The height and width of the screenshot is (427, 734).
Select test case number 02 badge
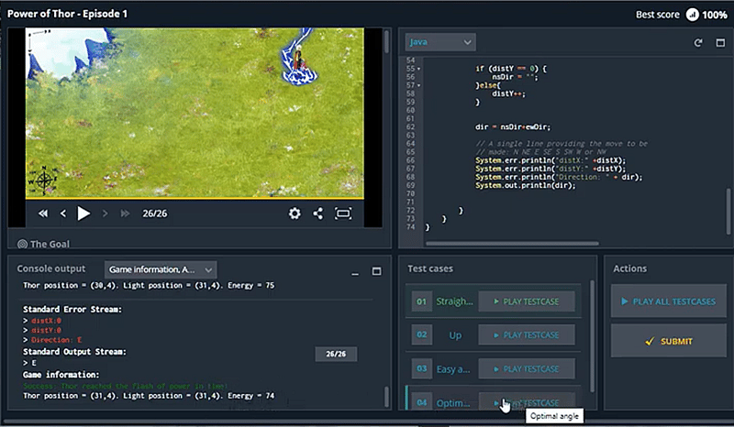coord(421,334)
